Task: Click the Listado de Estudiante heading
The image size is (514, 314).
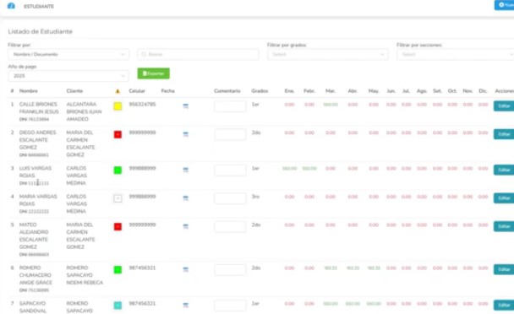Action: pyautogui.click(x=40, y=31)
